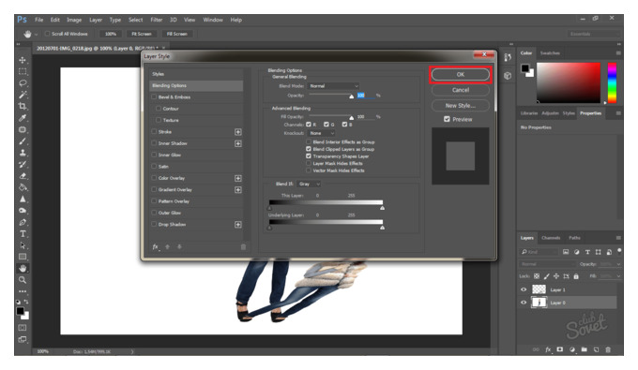Switch to the Paths tab
638x370 pixels.
(x=574, y=238)
